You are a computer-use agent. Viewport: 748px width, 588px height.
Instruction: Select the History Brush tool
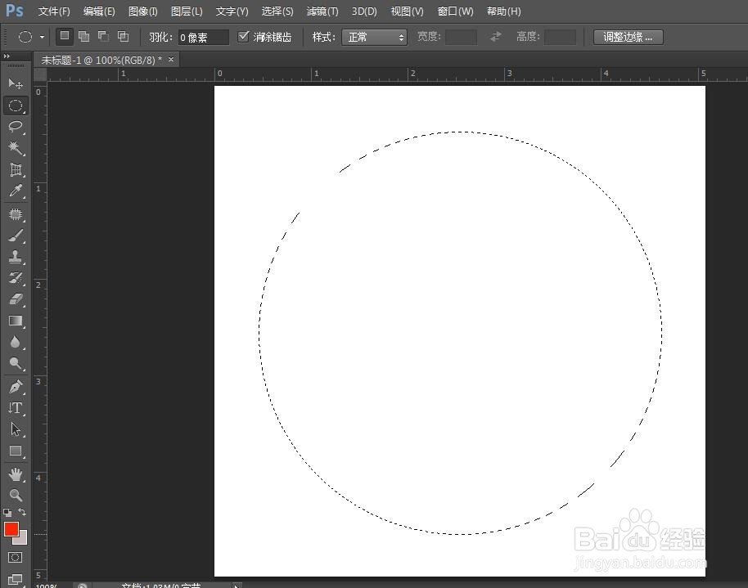tap(16, 278)
